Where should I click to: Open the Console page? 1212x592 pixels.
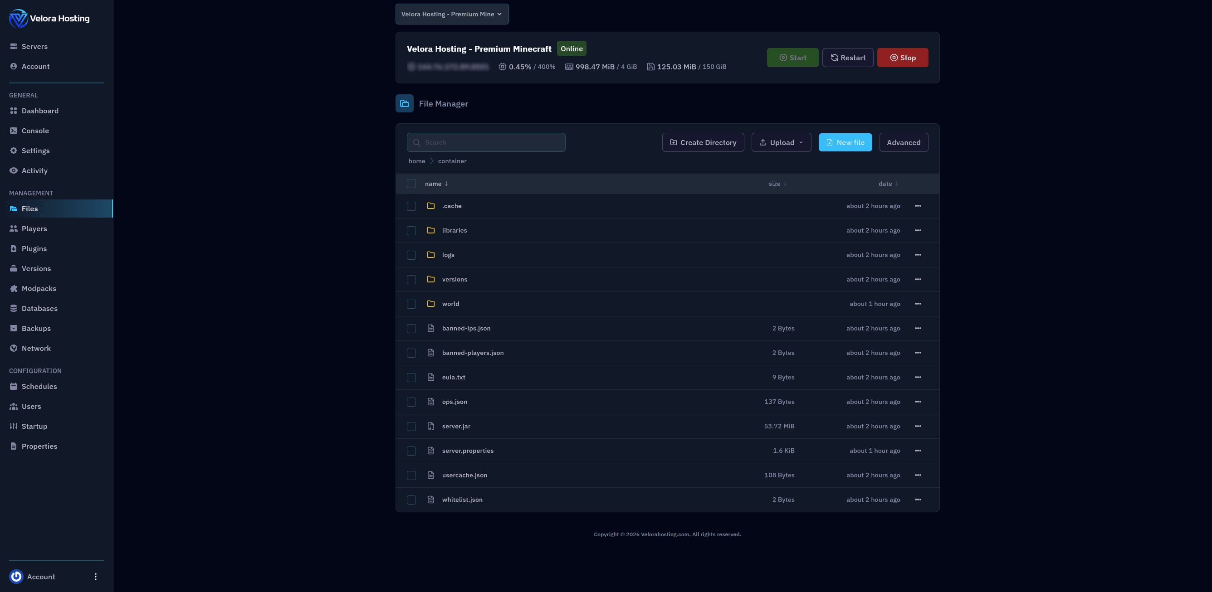coord(35,131)
